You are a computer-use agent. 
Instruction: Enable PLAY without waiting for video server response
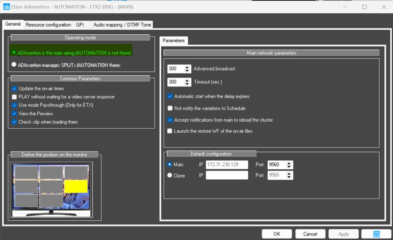[x=14, y=97]
